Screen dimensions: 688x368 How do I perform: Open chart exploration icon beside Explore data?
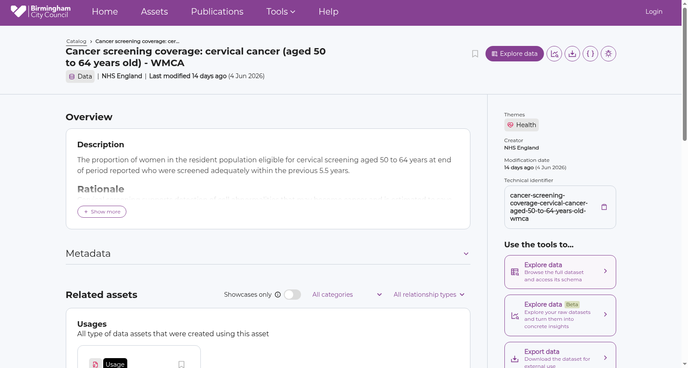point(554,54)
